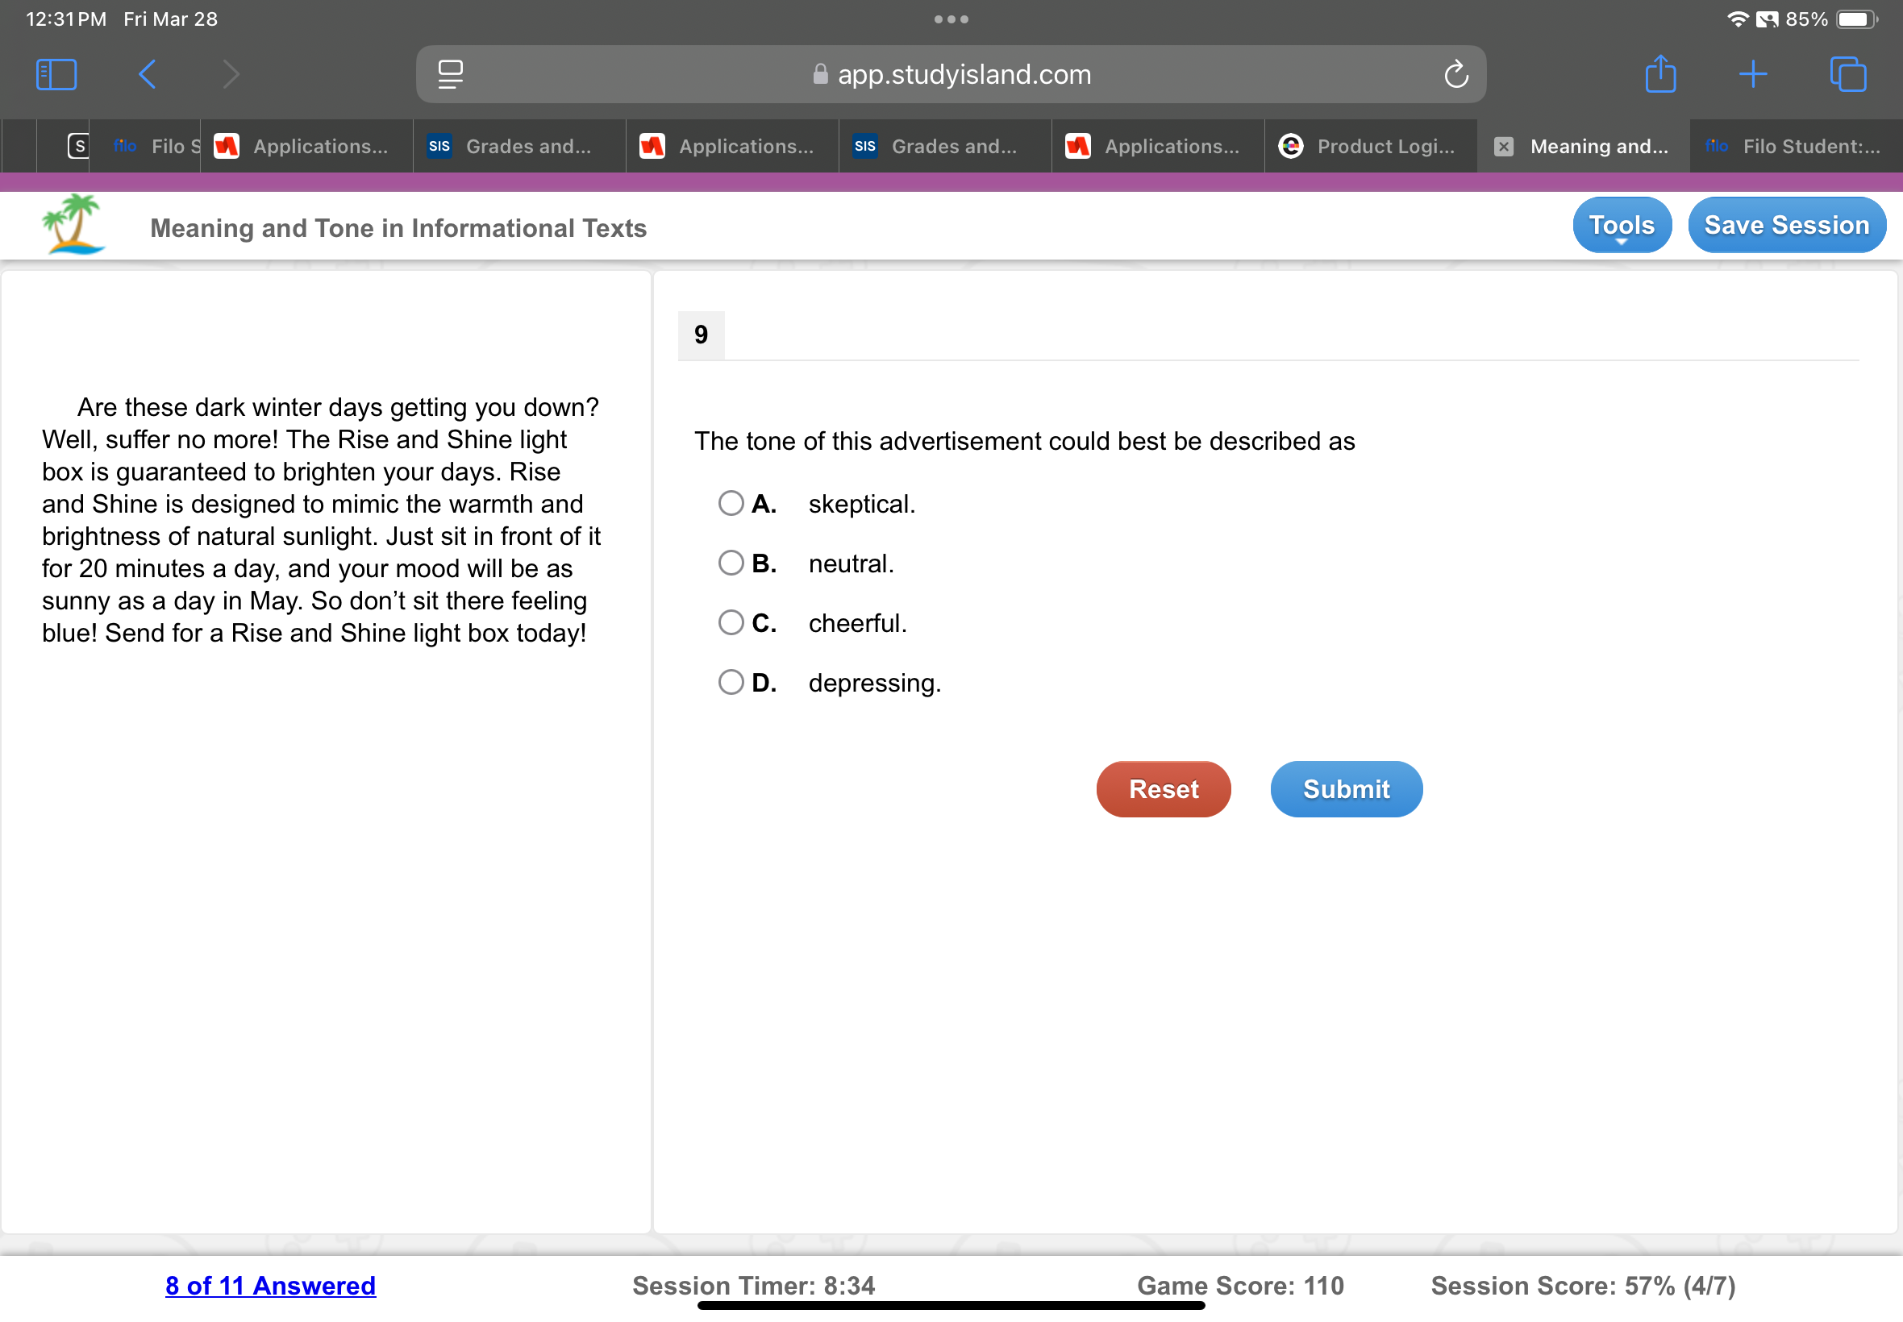
Task: Tap the 12:31 PM clock
Action: [66, 19]
